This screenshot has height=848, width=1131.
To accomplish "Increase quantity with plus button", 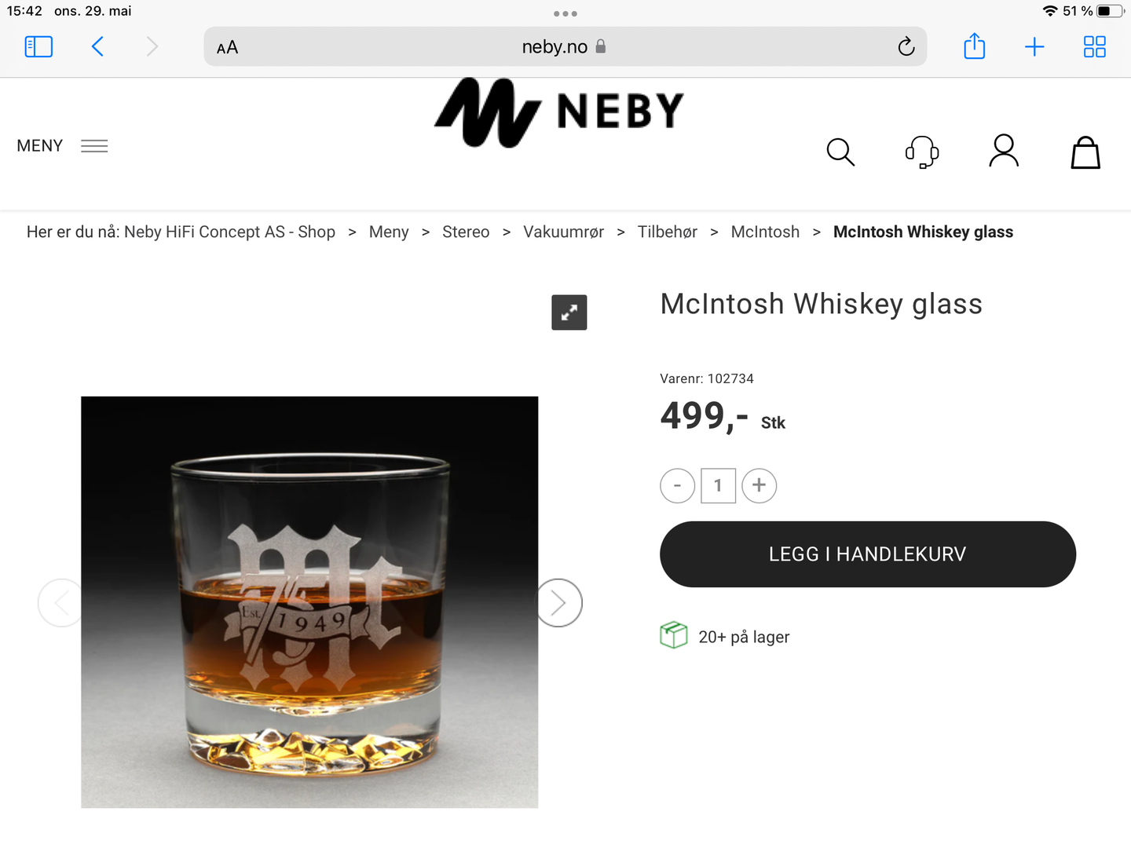I will 759,485.
